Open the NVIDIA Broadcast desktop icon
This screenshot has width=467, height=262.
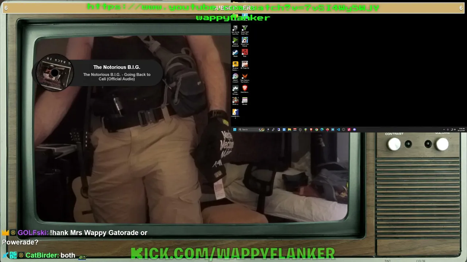(235, 41)
